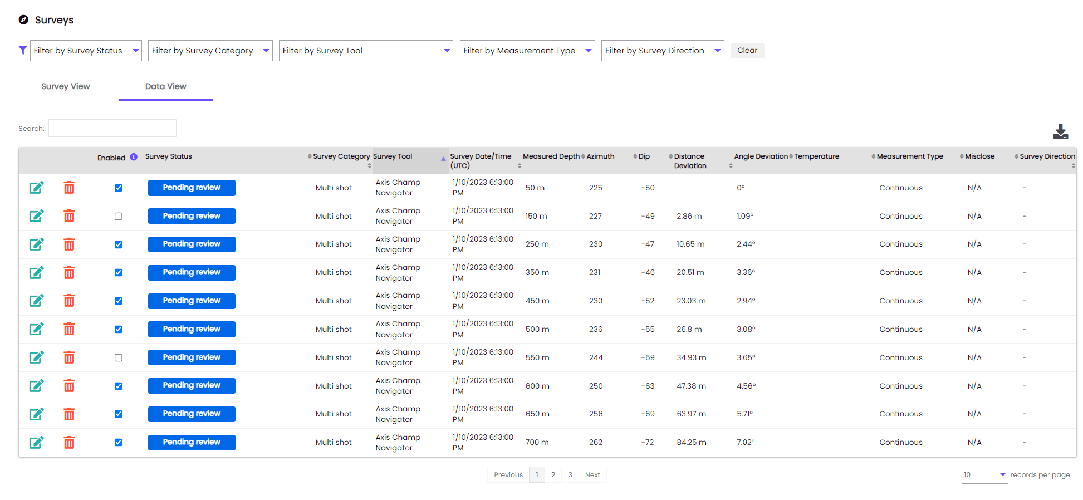Uncheck Enabled for the 350 m row

point(119,272)
